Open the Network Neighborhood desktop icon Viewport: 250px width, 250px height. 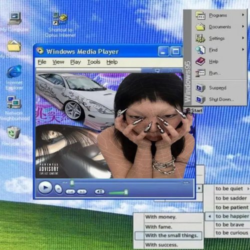pyautogui.click(x=14, y=102)
